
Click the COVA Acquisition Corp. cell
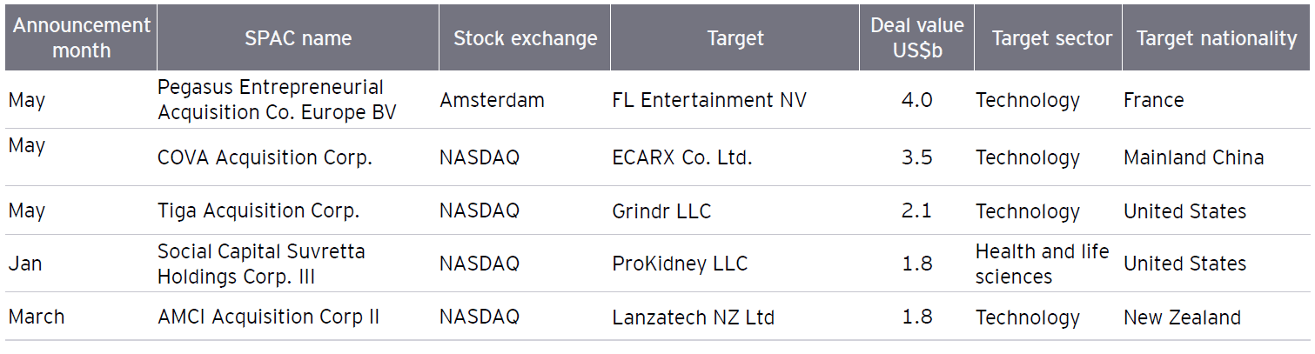(265, 157)
